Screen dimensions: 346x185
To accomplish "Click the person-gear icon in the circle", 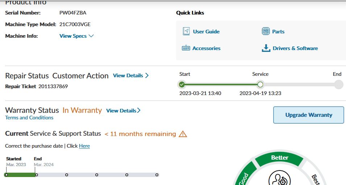I will (279, 180).
